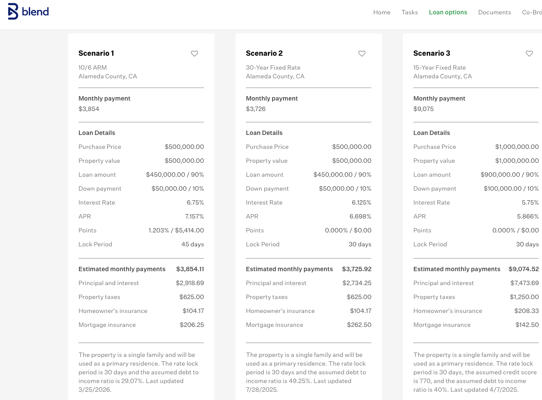Click principal and interest $2,918.69
This screenshot has height=400, width=542.
[190, 283]
